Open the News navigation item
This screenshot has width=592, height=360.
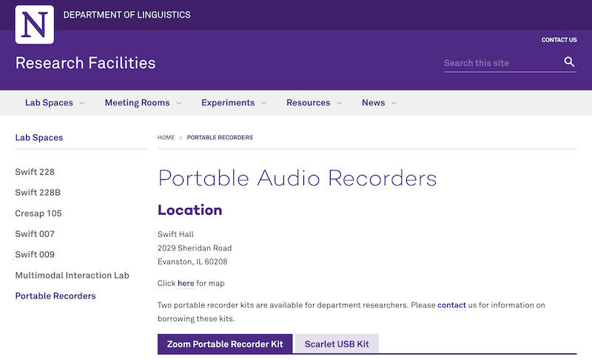click(374, 103)
